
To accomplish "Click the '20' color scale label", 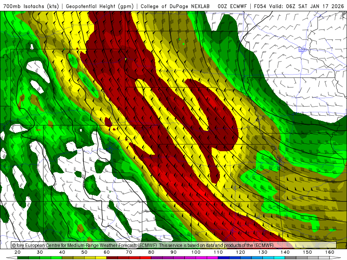I will click(x=17, y=252).
